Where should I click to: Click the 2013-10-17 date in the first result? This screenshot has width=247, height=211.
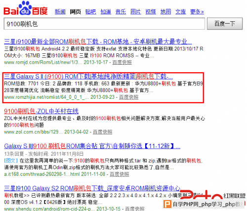click(x=96, y=62)
